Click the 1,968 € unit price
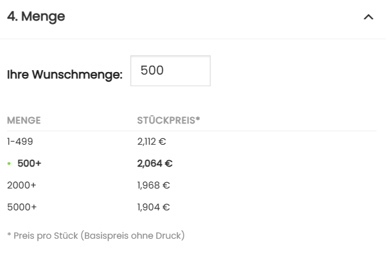Screen dimensions: 386x258 [x=154, y=185]
